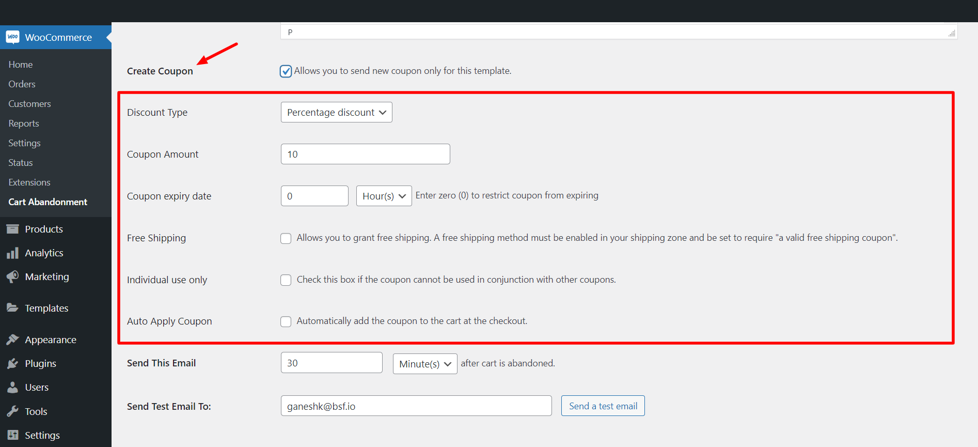This screenshot has height=447, width=978.
Task: Click the Coupon Amount input field
Action: [365, 154]
